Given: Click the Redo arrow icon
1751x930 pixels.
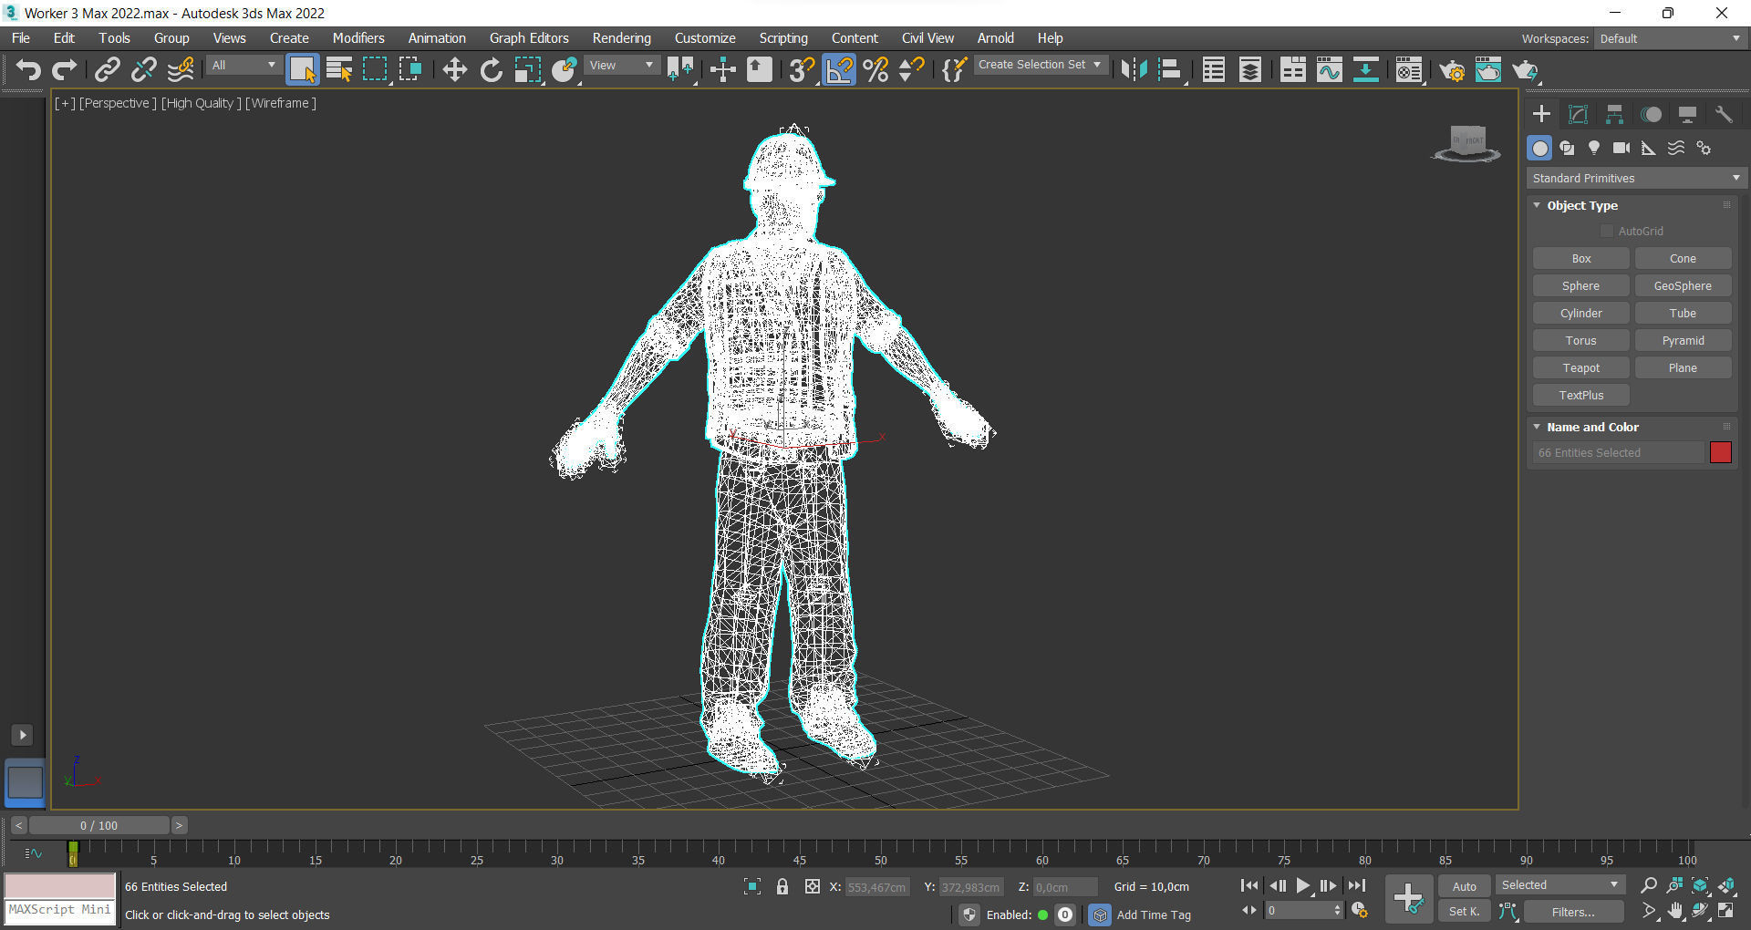Looking at the screenshot, I should (64, 70).
